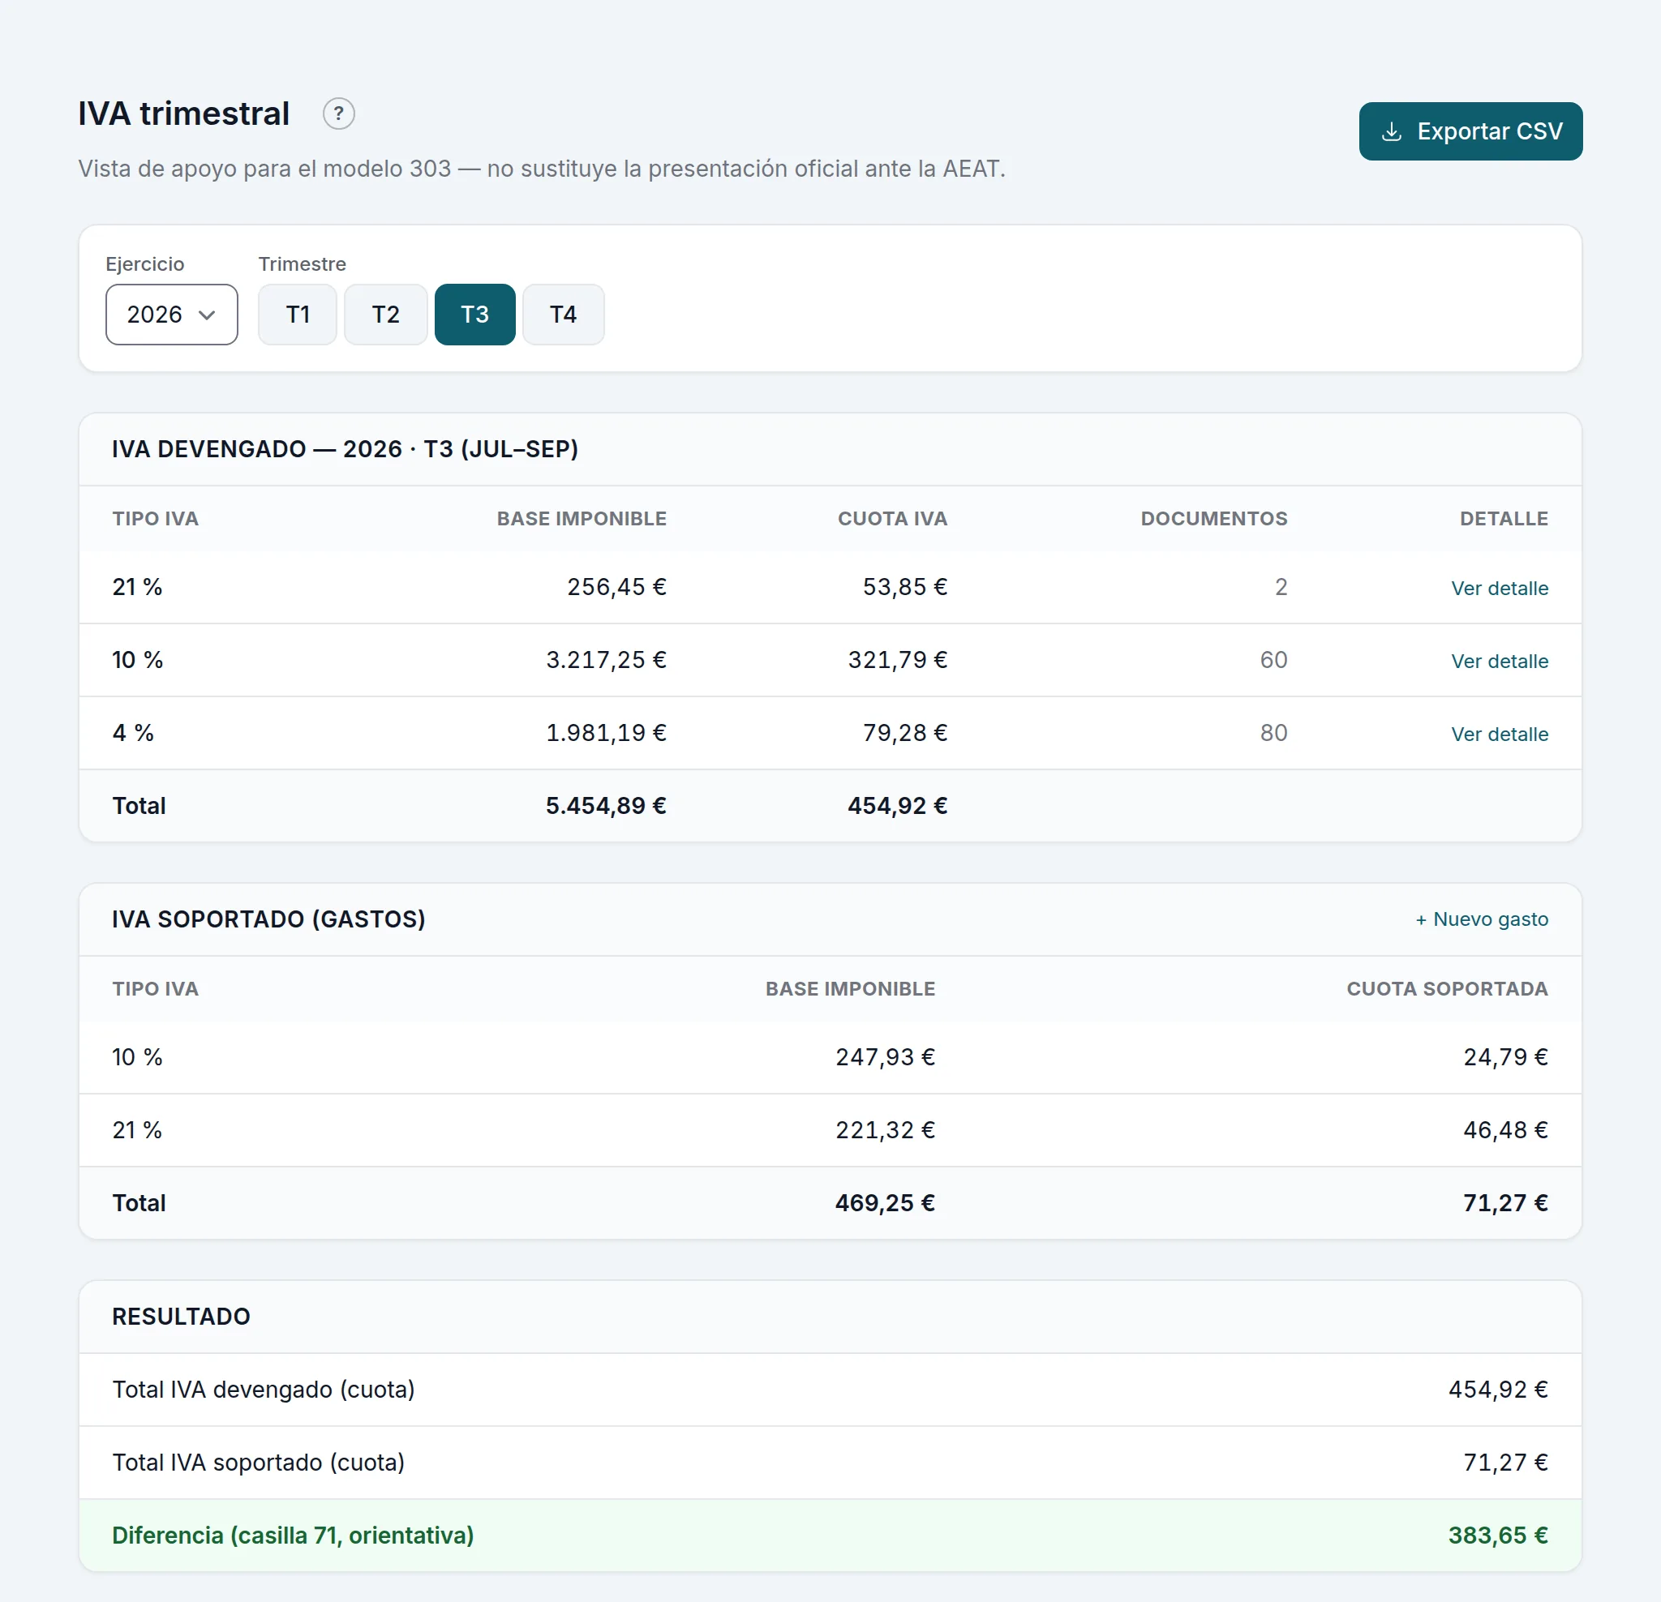Click the Diferencia result 383,65 €
The image size is (1661, 1602).
coord(1497,1535)
